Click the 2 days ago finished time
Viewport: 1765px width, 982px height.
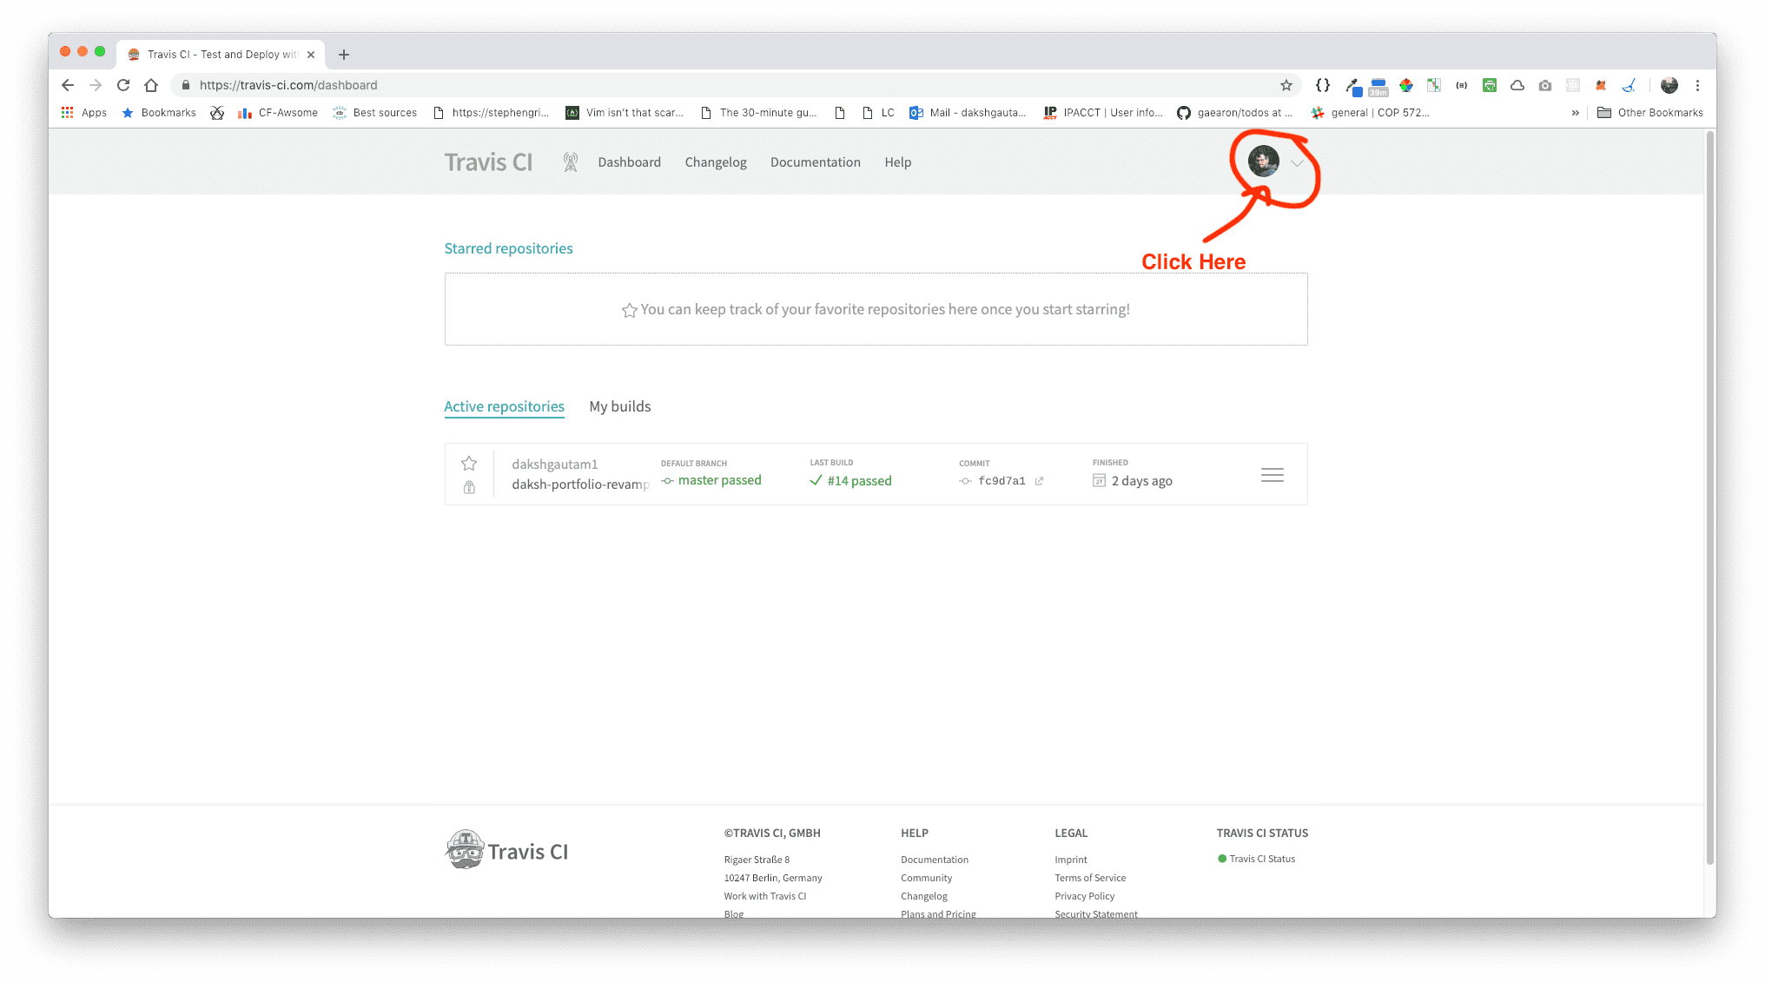tap(1141, 481)
